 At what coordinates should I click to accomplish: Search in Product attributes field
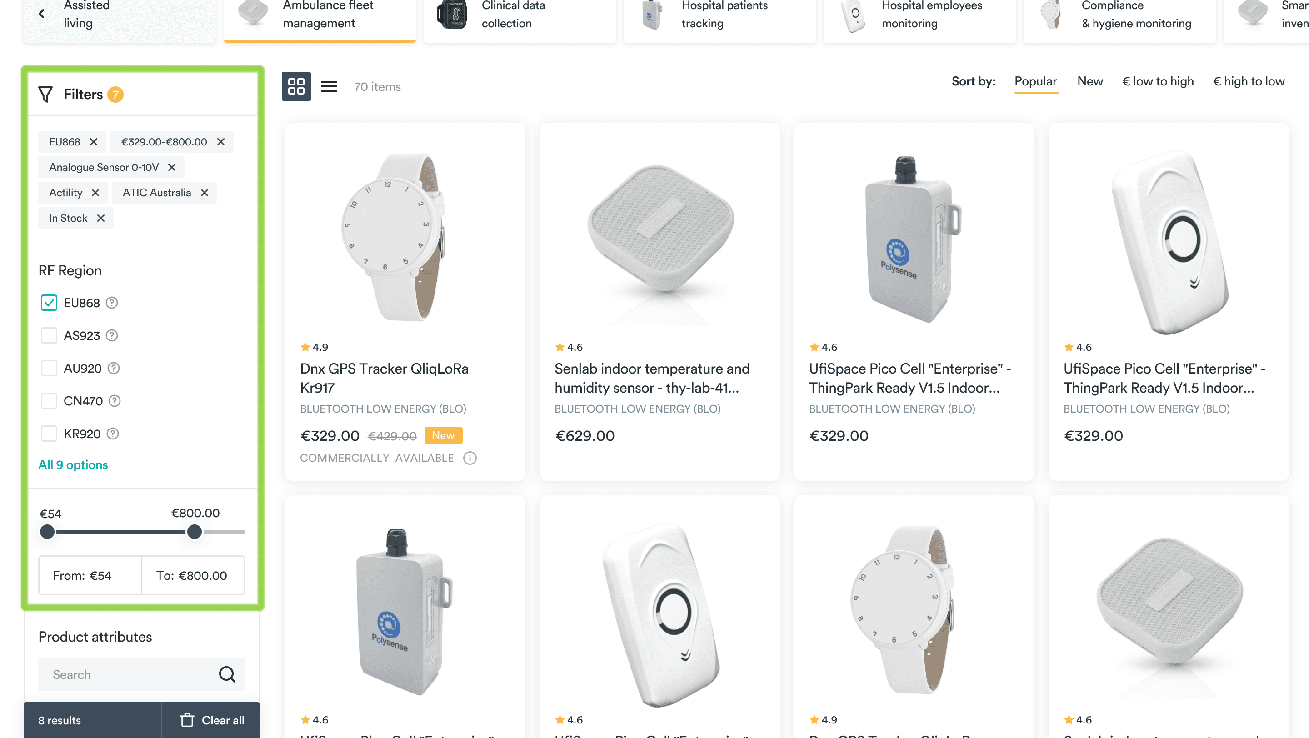(x=140, y=674)
